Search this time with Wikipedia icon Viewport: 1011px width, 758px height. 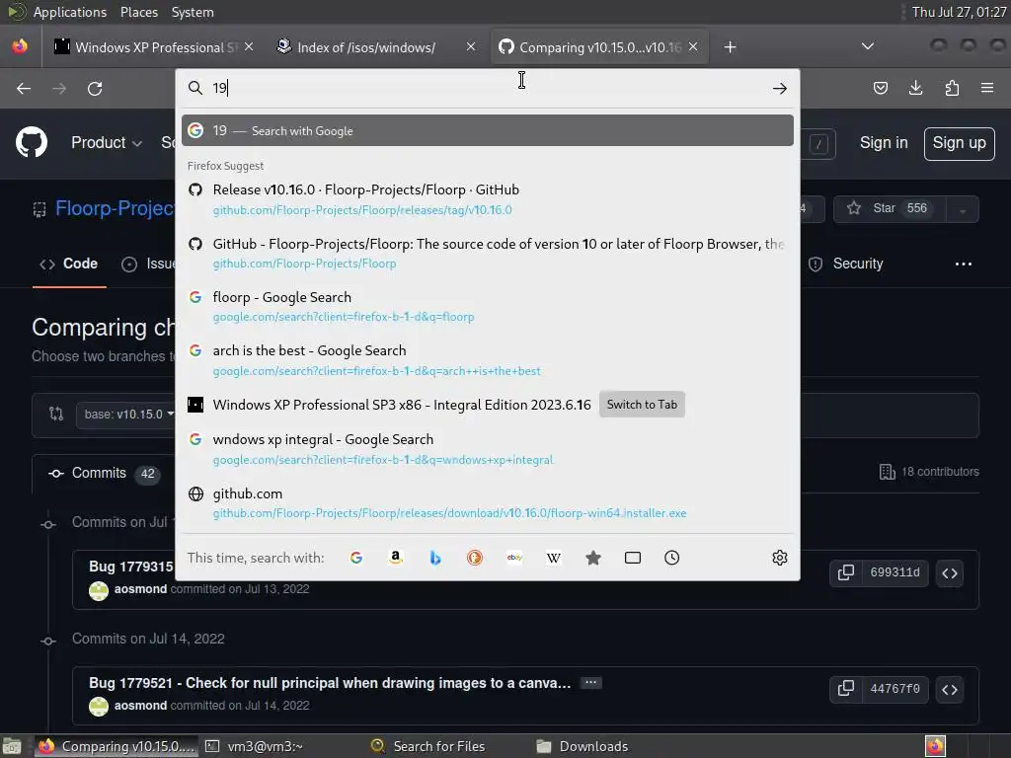pos(554,558)
